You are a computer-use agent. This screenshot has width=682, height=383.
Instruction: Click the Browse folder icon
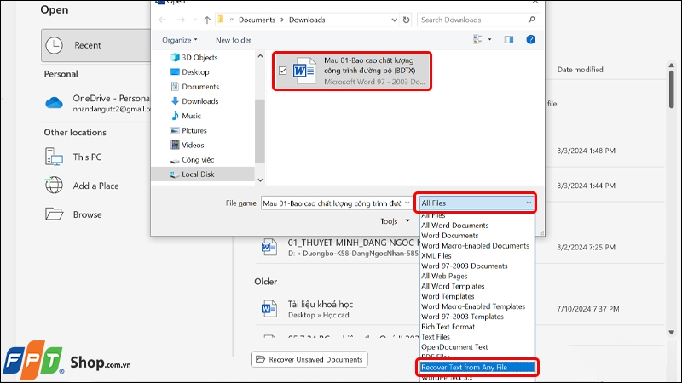pyautogui.click(x=54, y=214)
